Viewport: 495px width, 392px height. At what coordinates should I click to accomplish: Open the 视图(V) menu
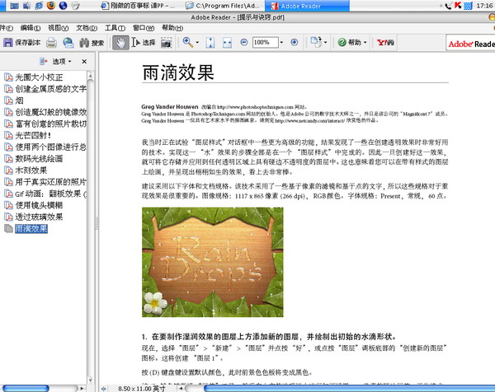pyautogui.click(x=58, y=28)
